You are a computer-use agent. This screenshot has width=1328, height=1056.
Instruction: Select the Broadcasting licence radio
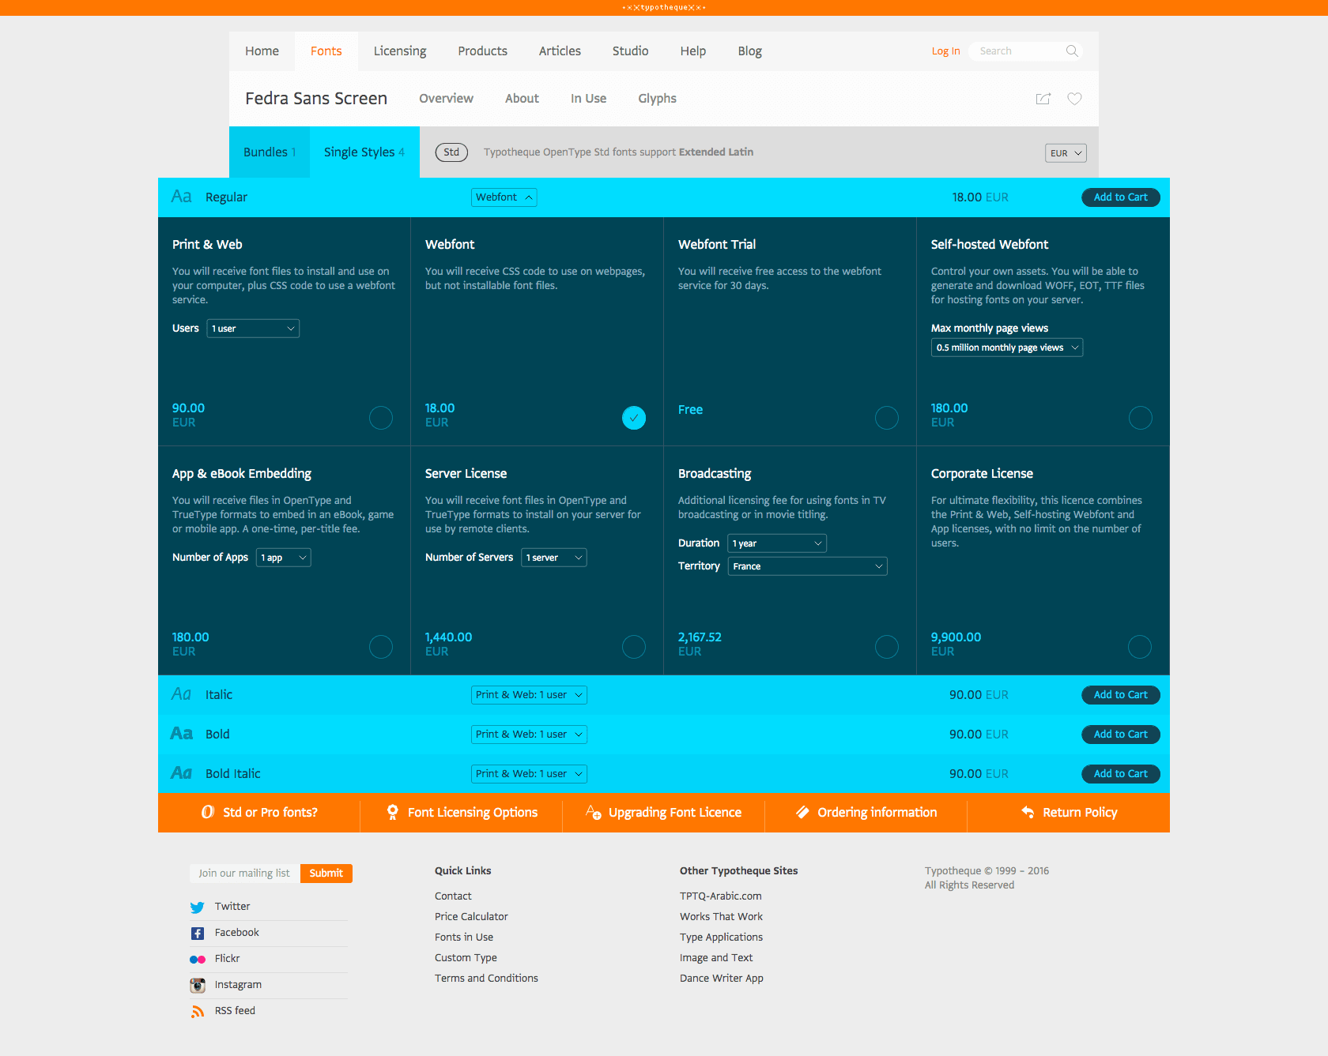887,647
